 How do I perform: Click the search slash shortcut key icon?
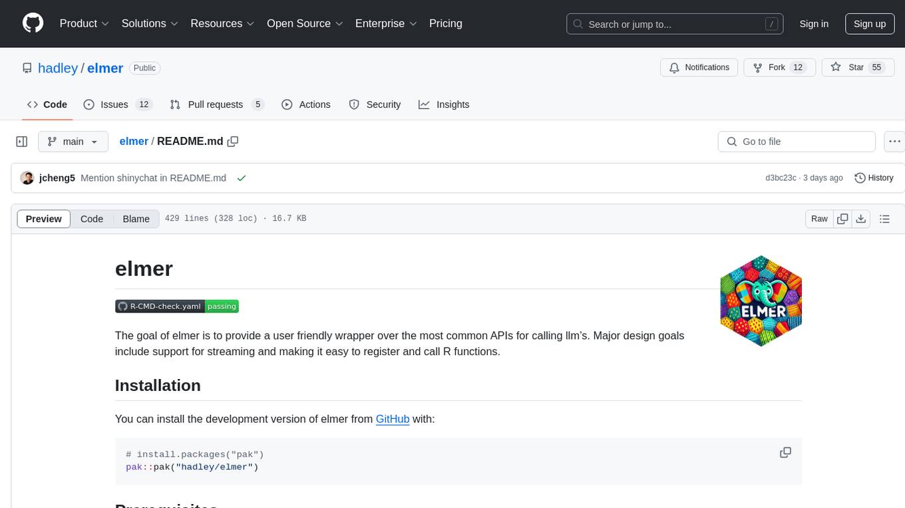771,24
